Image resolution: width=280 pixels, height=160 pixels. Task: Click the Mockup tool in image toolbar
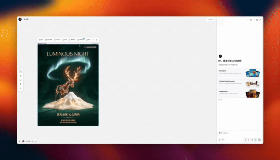pyautogui.click(x=57, y=40)
